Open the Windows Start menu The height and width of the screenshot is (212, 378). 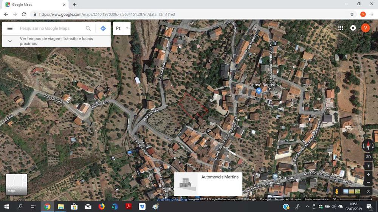(6, 206)
